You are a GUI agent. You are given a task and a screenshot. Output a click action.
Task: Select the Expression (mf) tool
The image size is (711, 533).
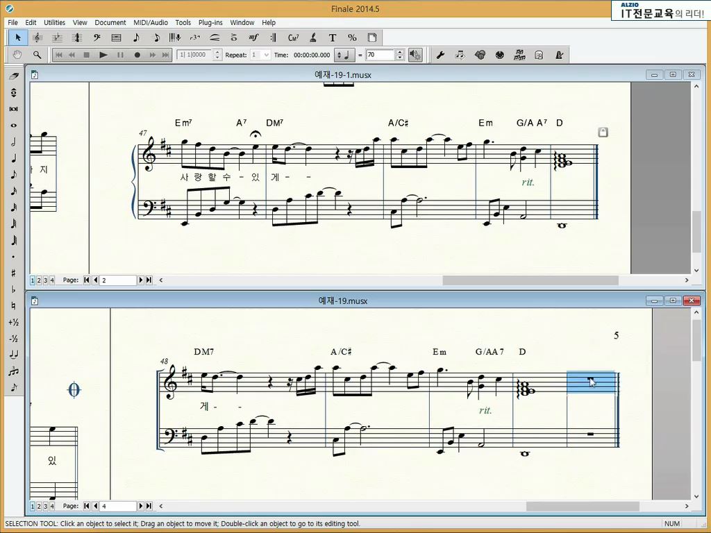pos(253,37)
